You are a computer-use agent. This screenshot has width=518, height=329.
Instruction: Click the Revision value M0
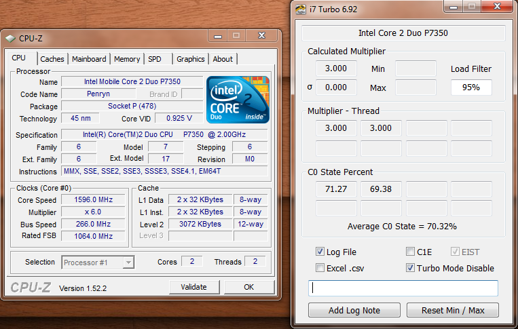coord(250,159)
